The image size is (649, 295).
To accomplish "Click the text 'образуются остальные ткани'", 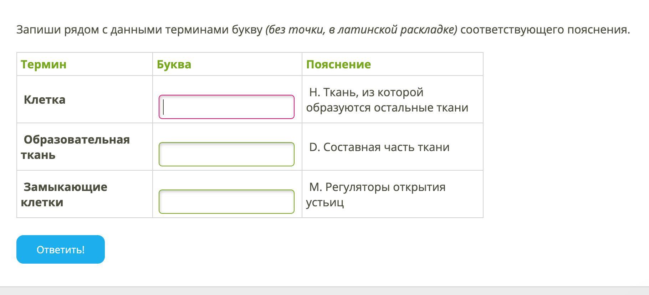I will point(387,108).
